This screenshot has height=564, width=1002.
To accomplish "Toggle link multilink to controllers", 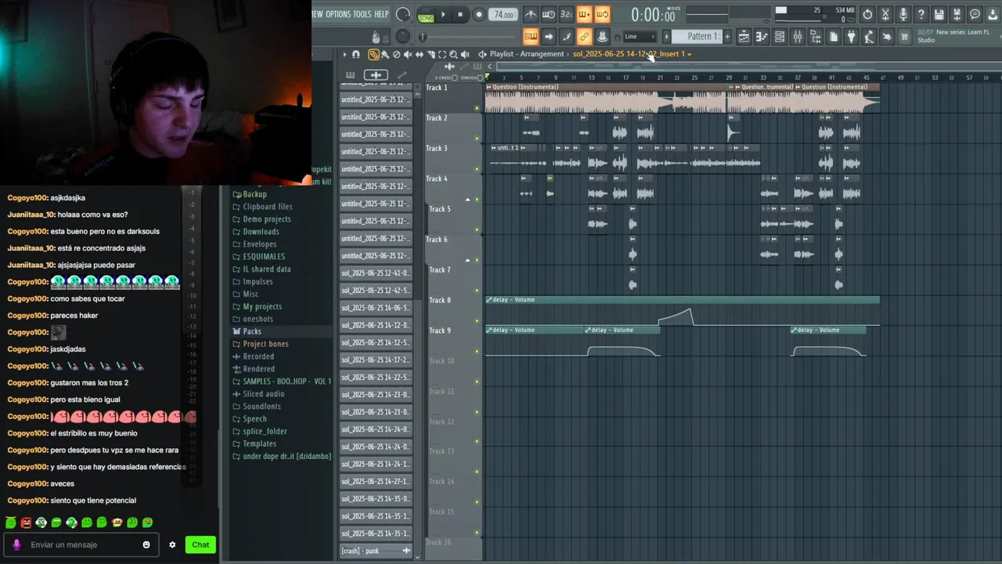I will tap(585, 36).
